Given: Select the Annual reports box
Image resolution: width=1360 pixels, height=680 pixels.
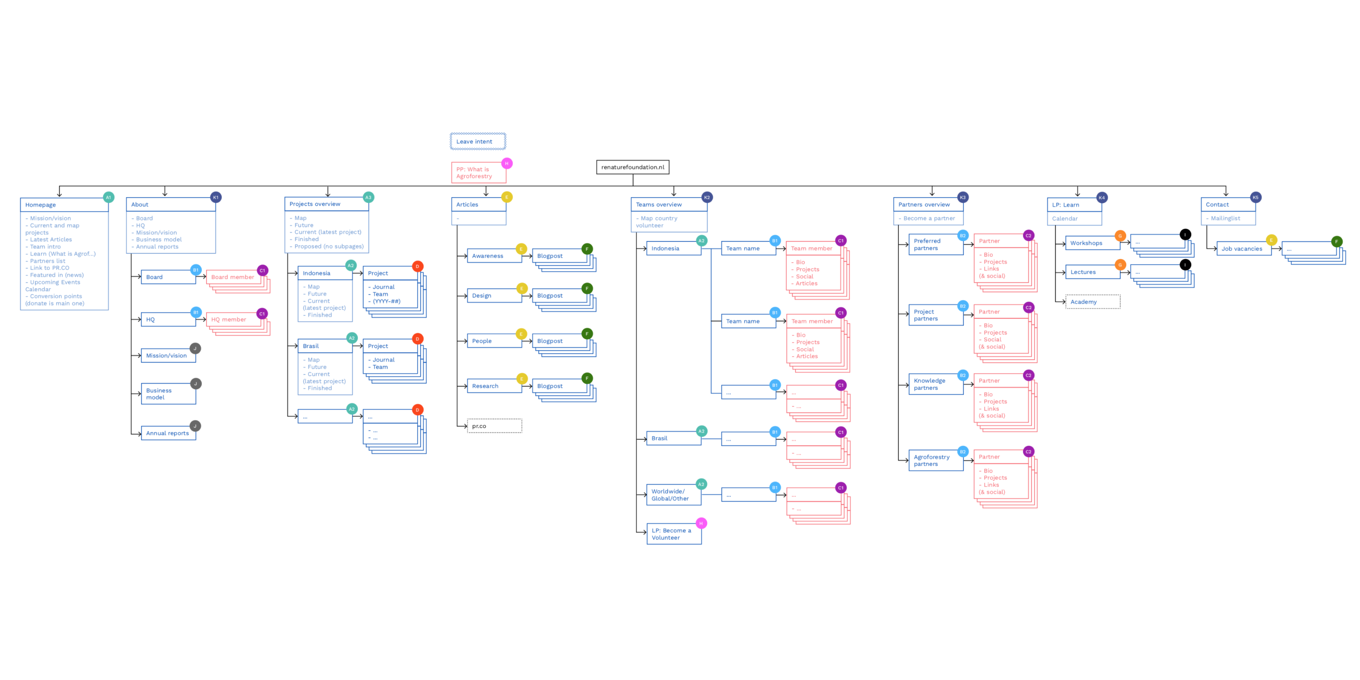Looking at the screenshot, I should tap(168, 433).
